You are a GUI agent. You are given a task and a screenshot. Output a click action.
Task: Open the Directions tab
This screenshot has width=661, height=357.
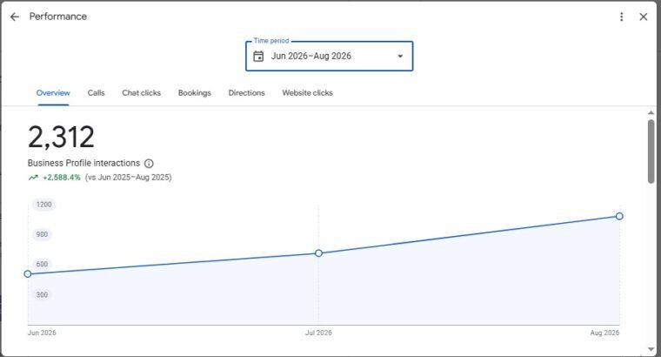coord(247,93)
